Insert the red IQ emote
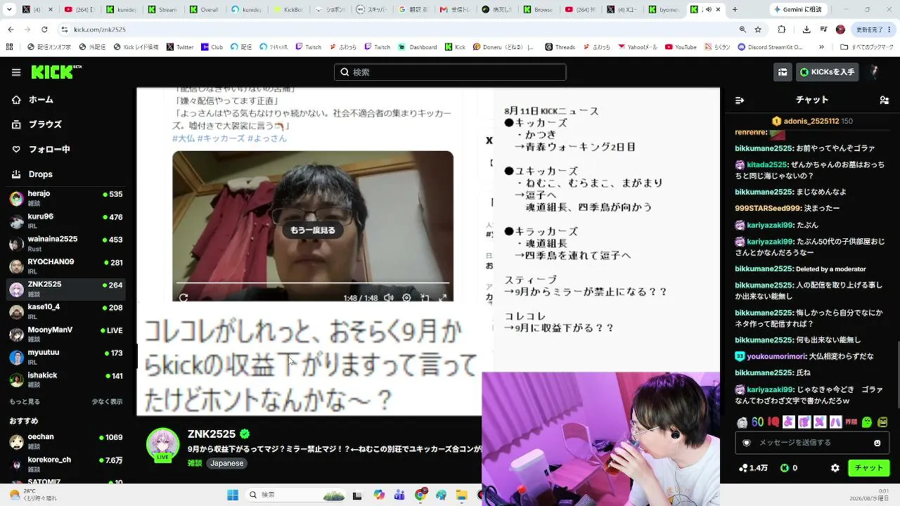Screen dimensions: 900x506 (x=773, y=422)
